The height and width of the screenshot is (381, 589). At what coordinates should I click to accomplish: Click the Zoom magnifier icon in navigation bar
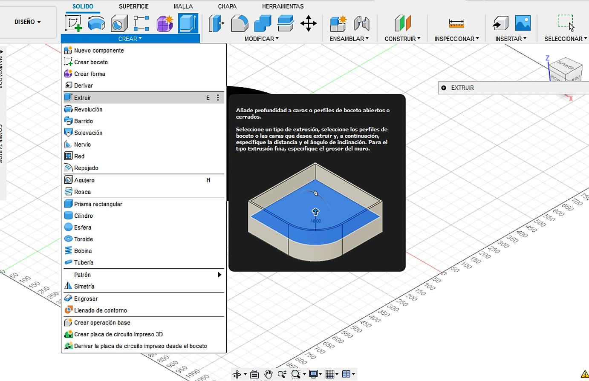pyautogui.click(x=282, y=374)
